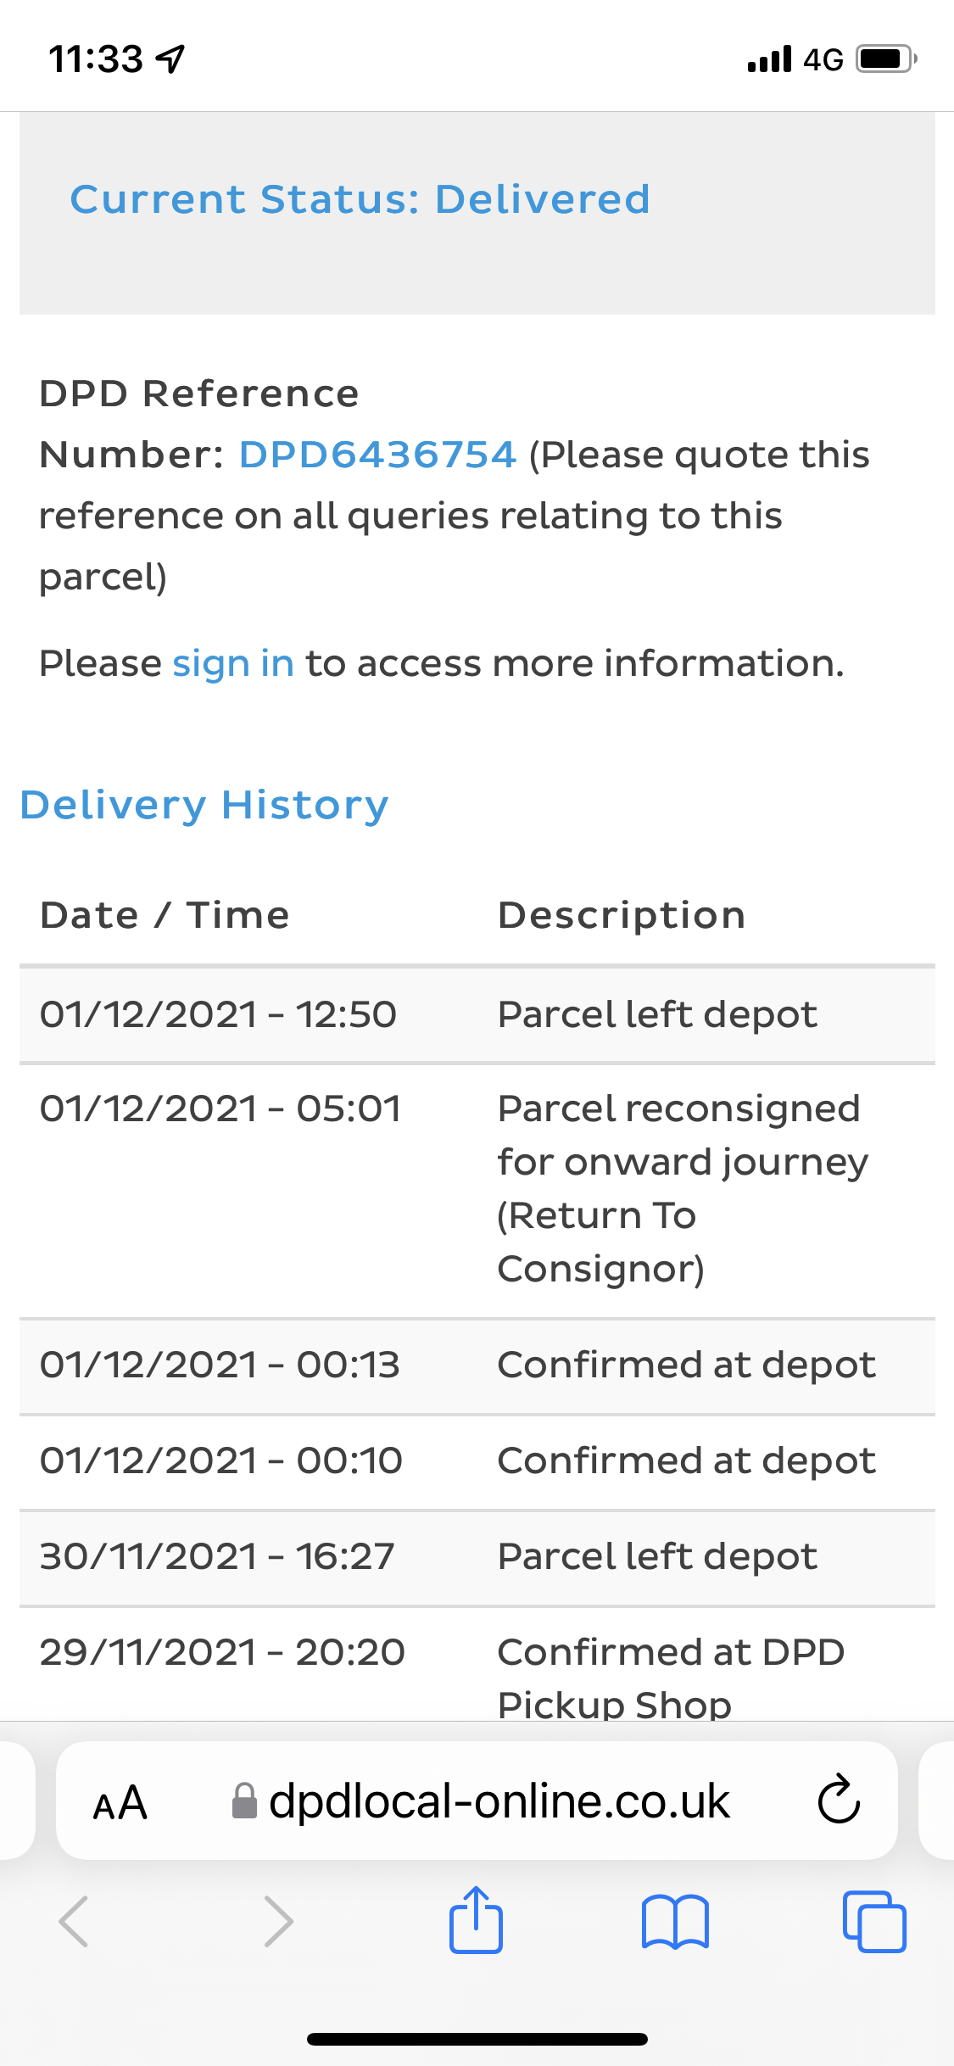Image resolution: width=954 pixels, height=2066 pixels.
Task: Tap the battery indicator in status bar
Action: click(x=885, y=59)
